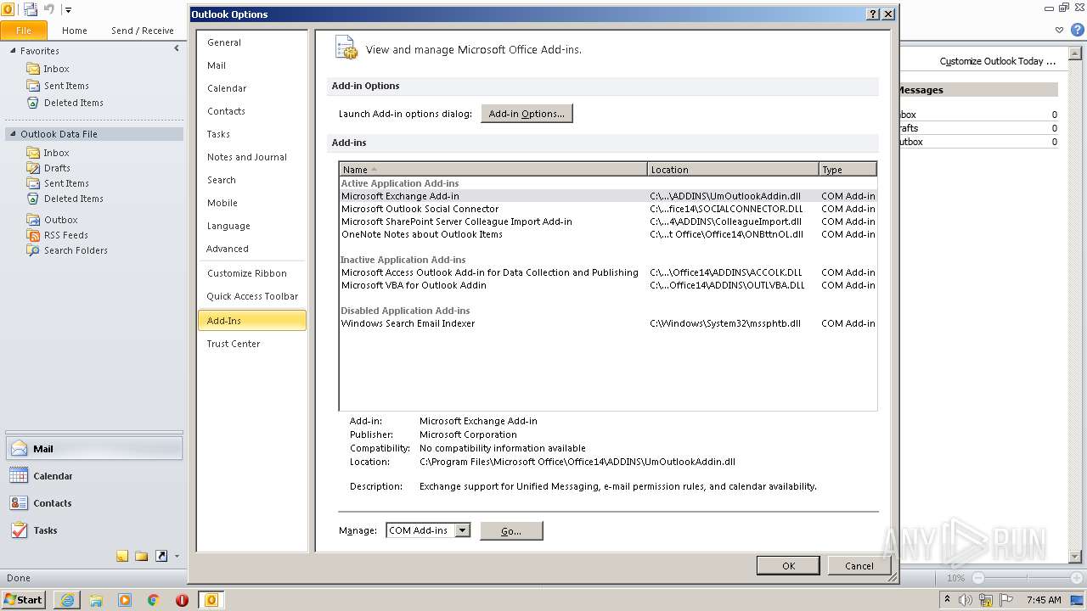The image size is (1087, 611).
Task: Click the Folder List icon below Tasks
Action: click(141, 557)
